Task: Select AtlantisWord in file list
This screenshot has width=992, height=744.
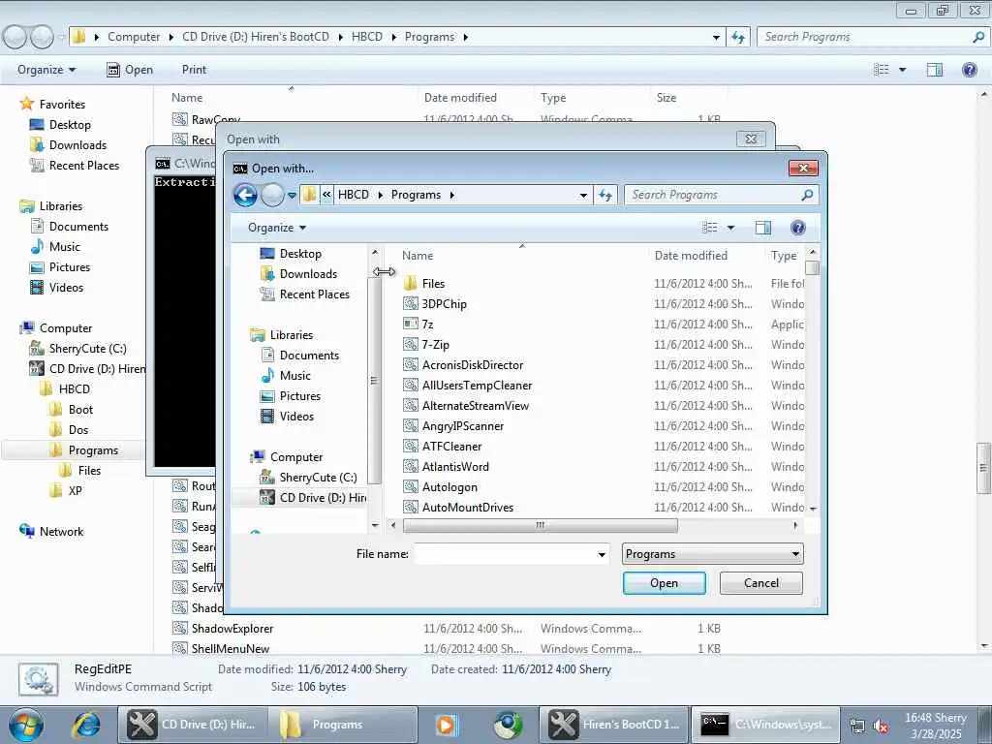Action: click(455, 467)
